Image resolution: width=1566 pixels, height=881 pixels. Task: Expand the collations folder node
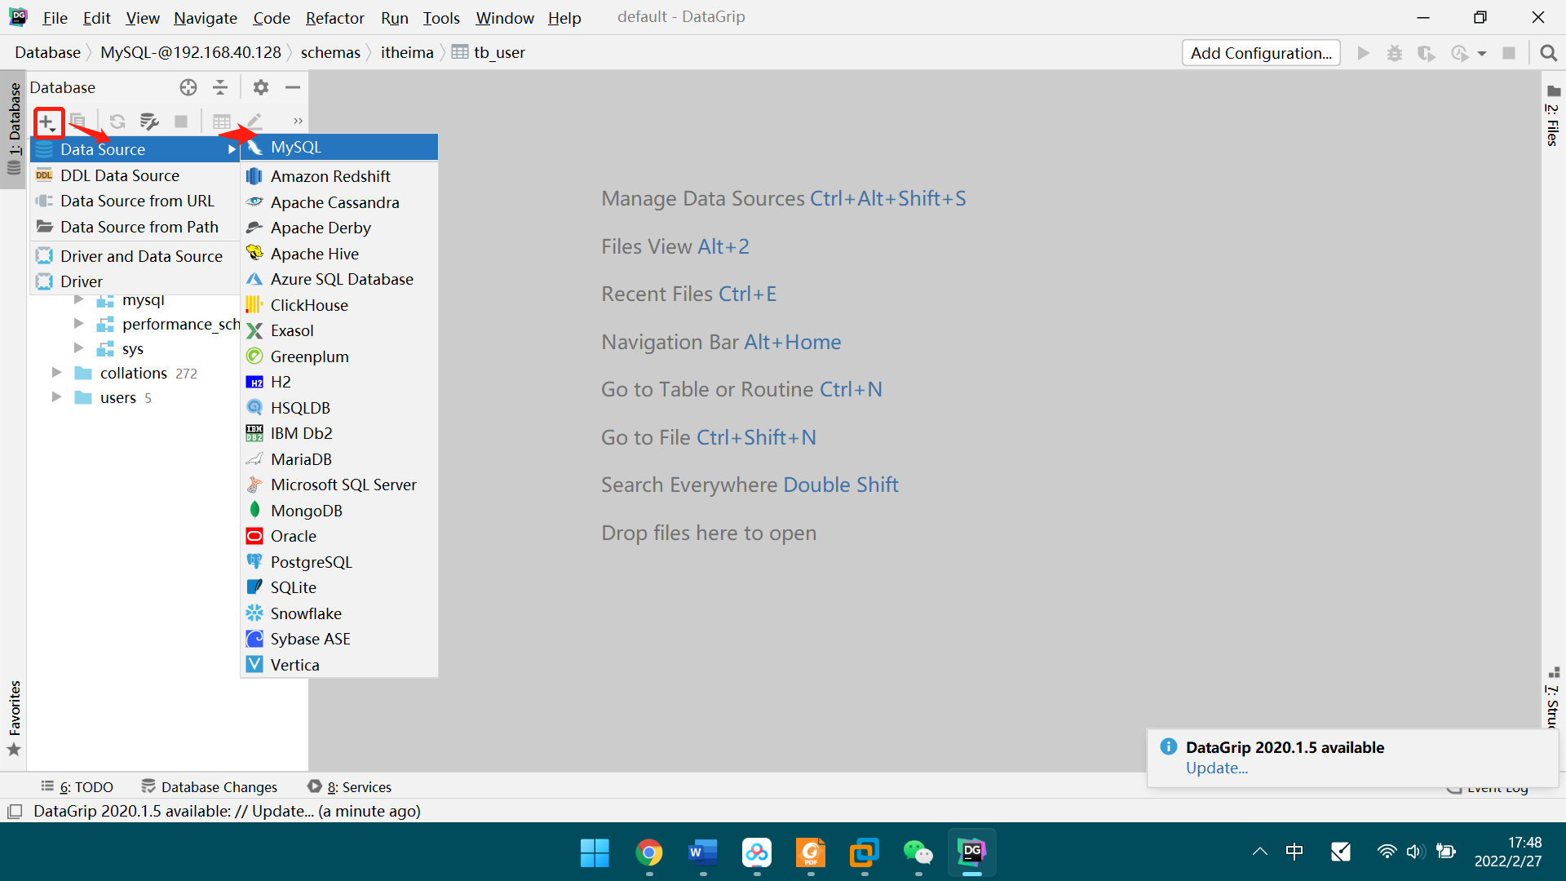pyautogui.click(x=55, y=373)
